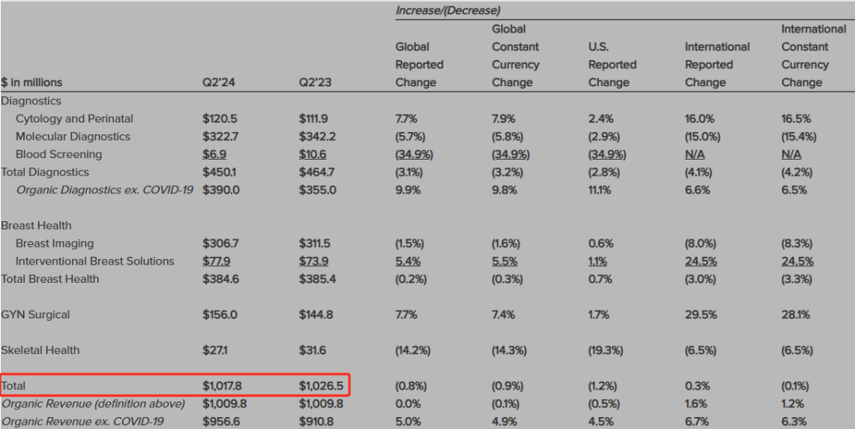Viewport: 855px width, 429px height.
Task: Click the underlined $6.9 Blood Screening value
Action: point(215,154)
